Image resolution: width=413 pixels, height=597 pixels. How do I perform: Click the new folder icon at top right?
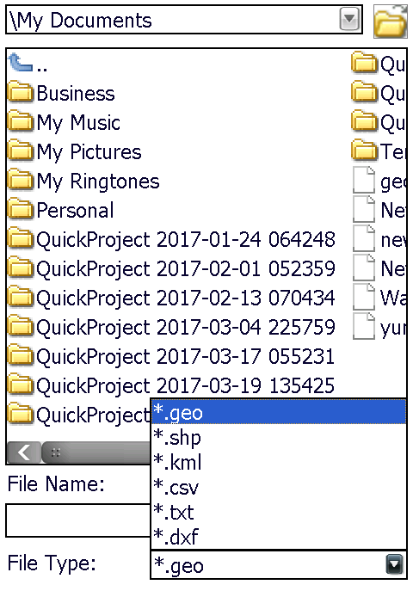[x=390, y=22]
